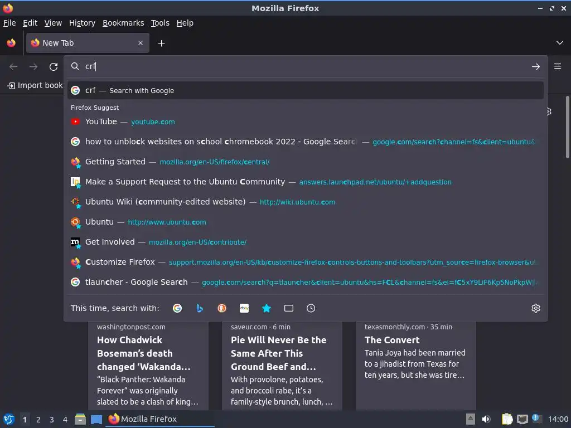Select Ubuntu Wiki (community-edited website) suggestion
571x428 pixels.
pos(305,202)
